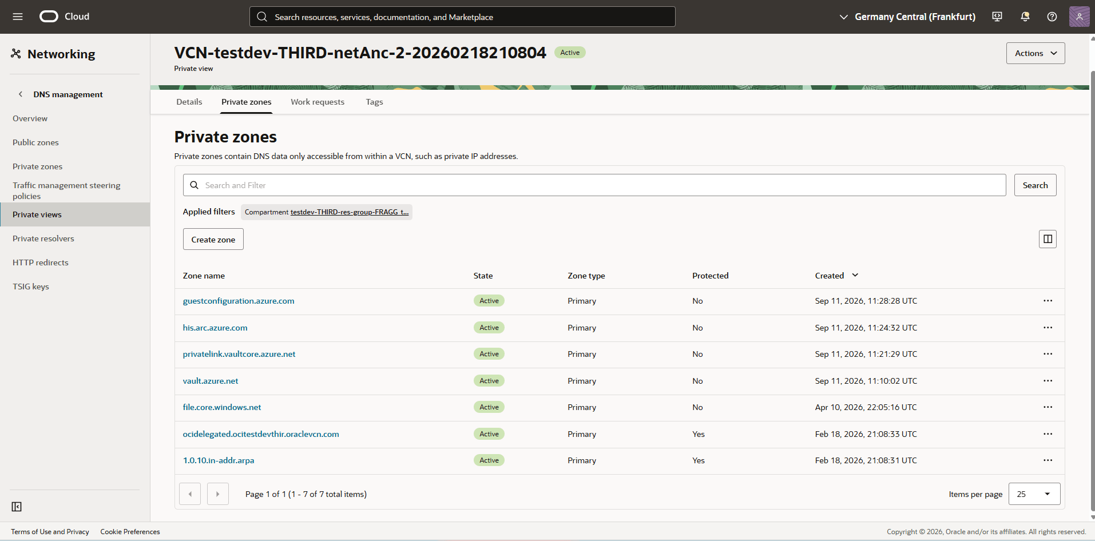Screen dimensions: 1095x541
Task: Open the Cloud Shell developer tools icon
Action: pos(997,17)
